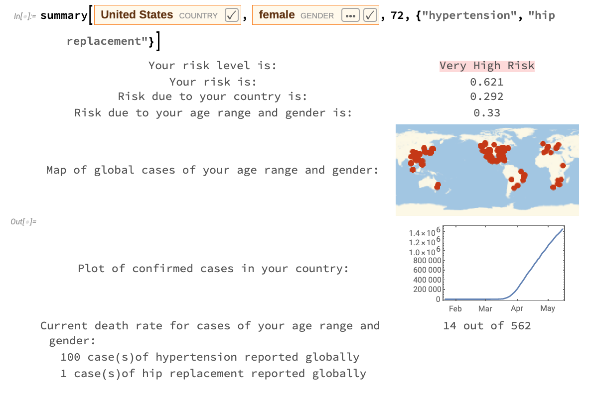The width and height of the screenshot is (593, 395).
Task: Click the Out[] cell label
Action: [x=23, y=221]
